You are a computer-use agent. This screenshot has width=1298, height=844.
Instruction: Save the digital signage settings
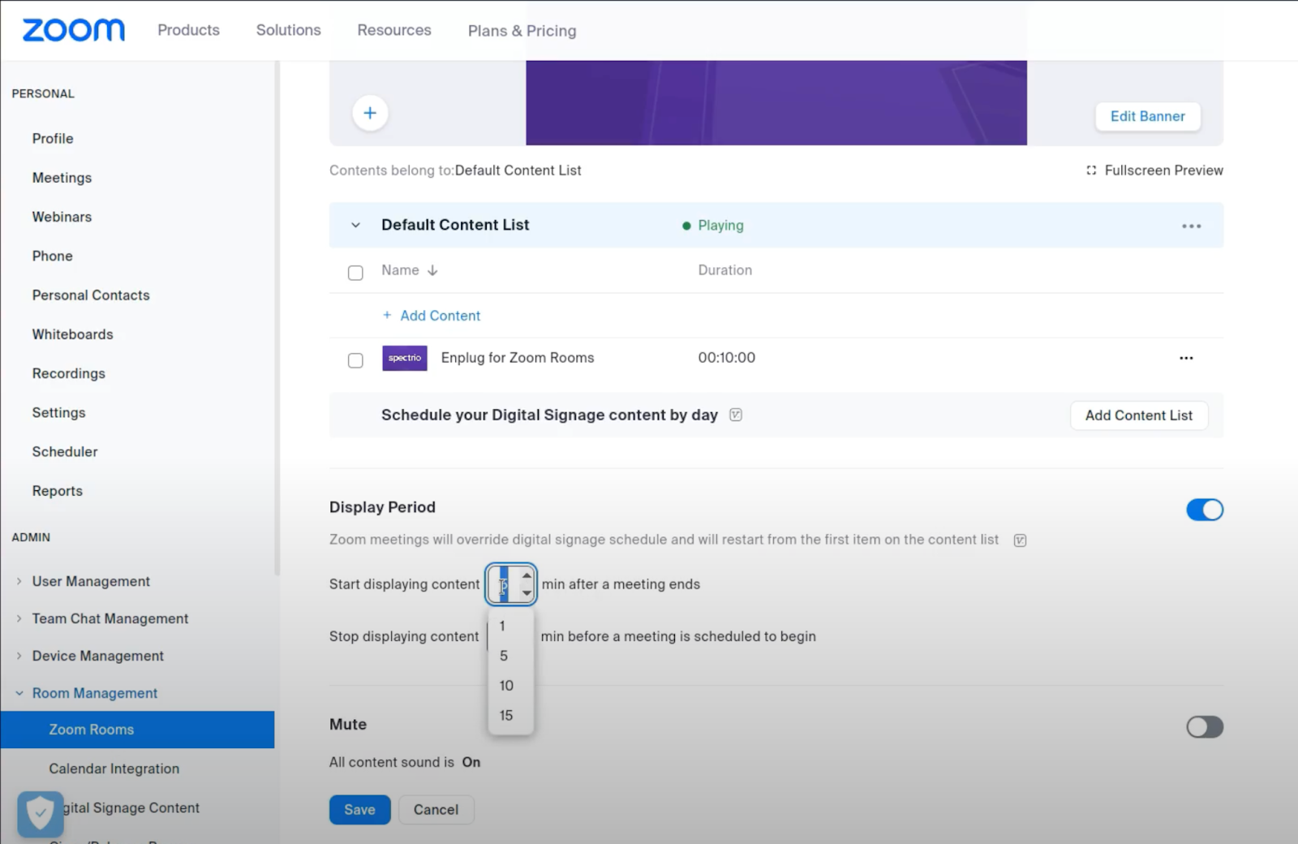[359, 810]
